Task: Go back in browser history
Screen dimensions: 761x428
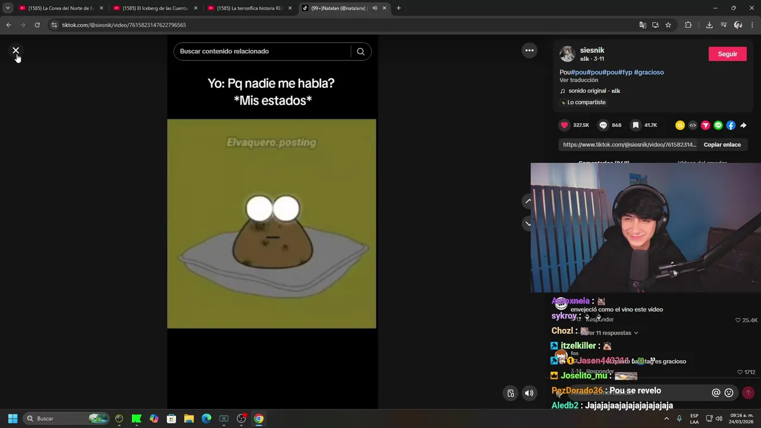Action: coord(8,25)
